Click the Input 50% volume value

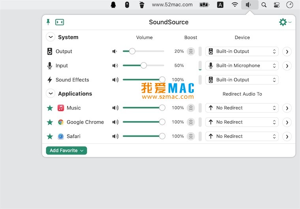click(x=179, y=66)
